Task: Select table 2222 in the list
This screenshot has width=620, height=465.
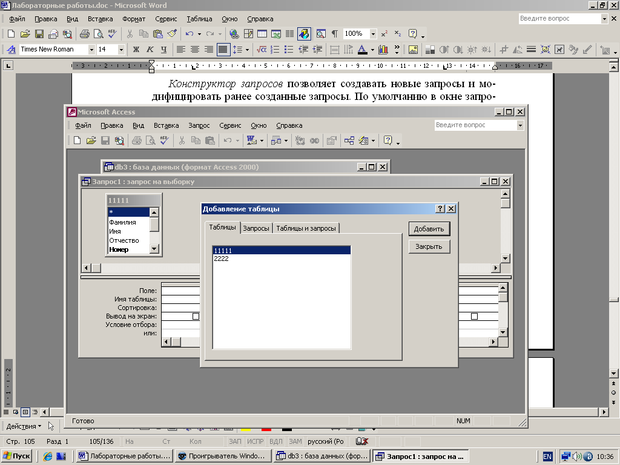Action: point(281,259)
